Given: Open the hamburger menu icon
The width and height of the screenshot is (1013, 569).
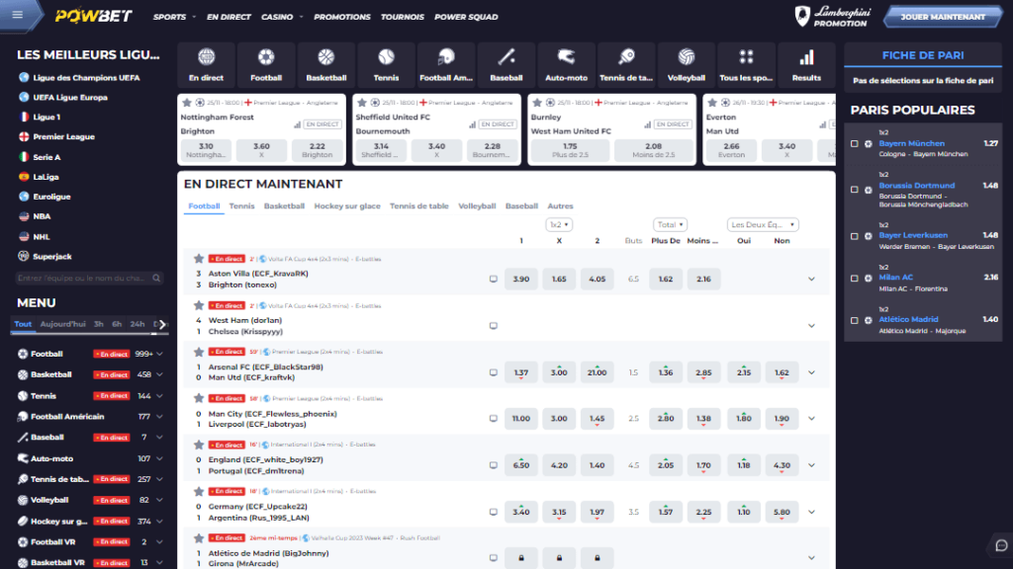Looking at the screenshot, I should (18, 14).
